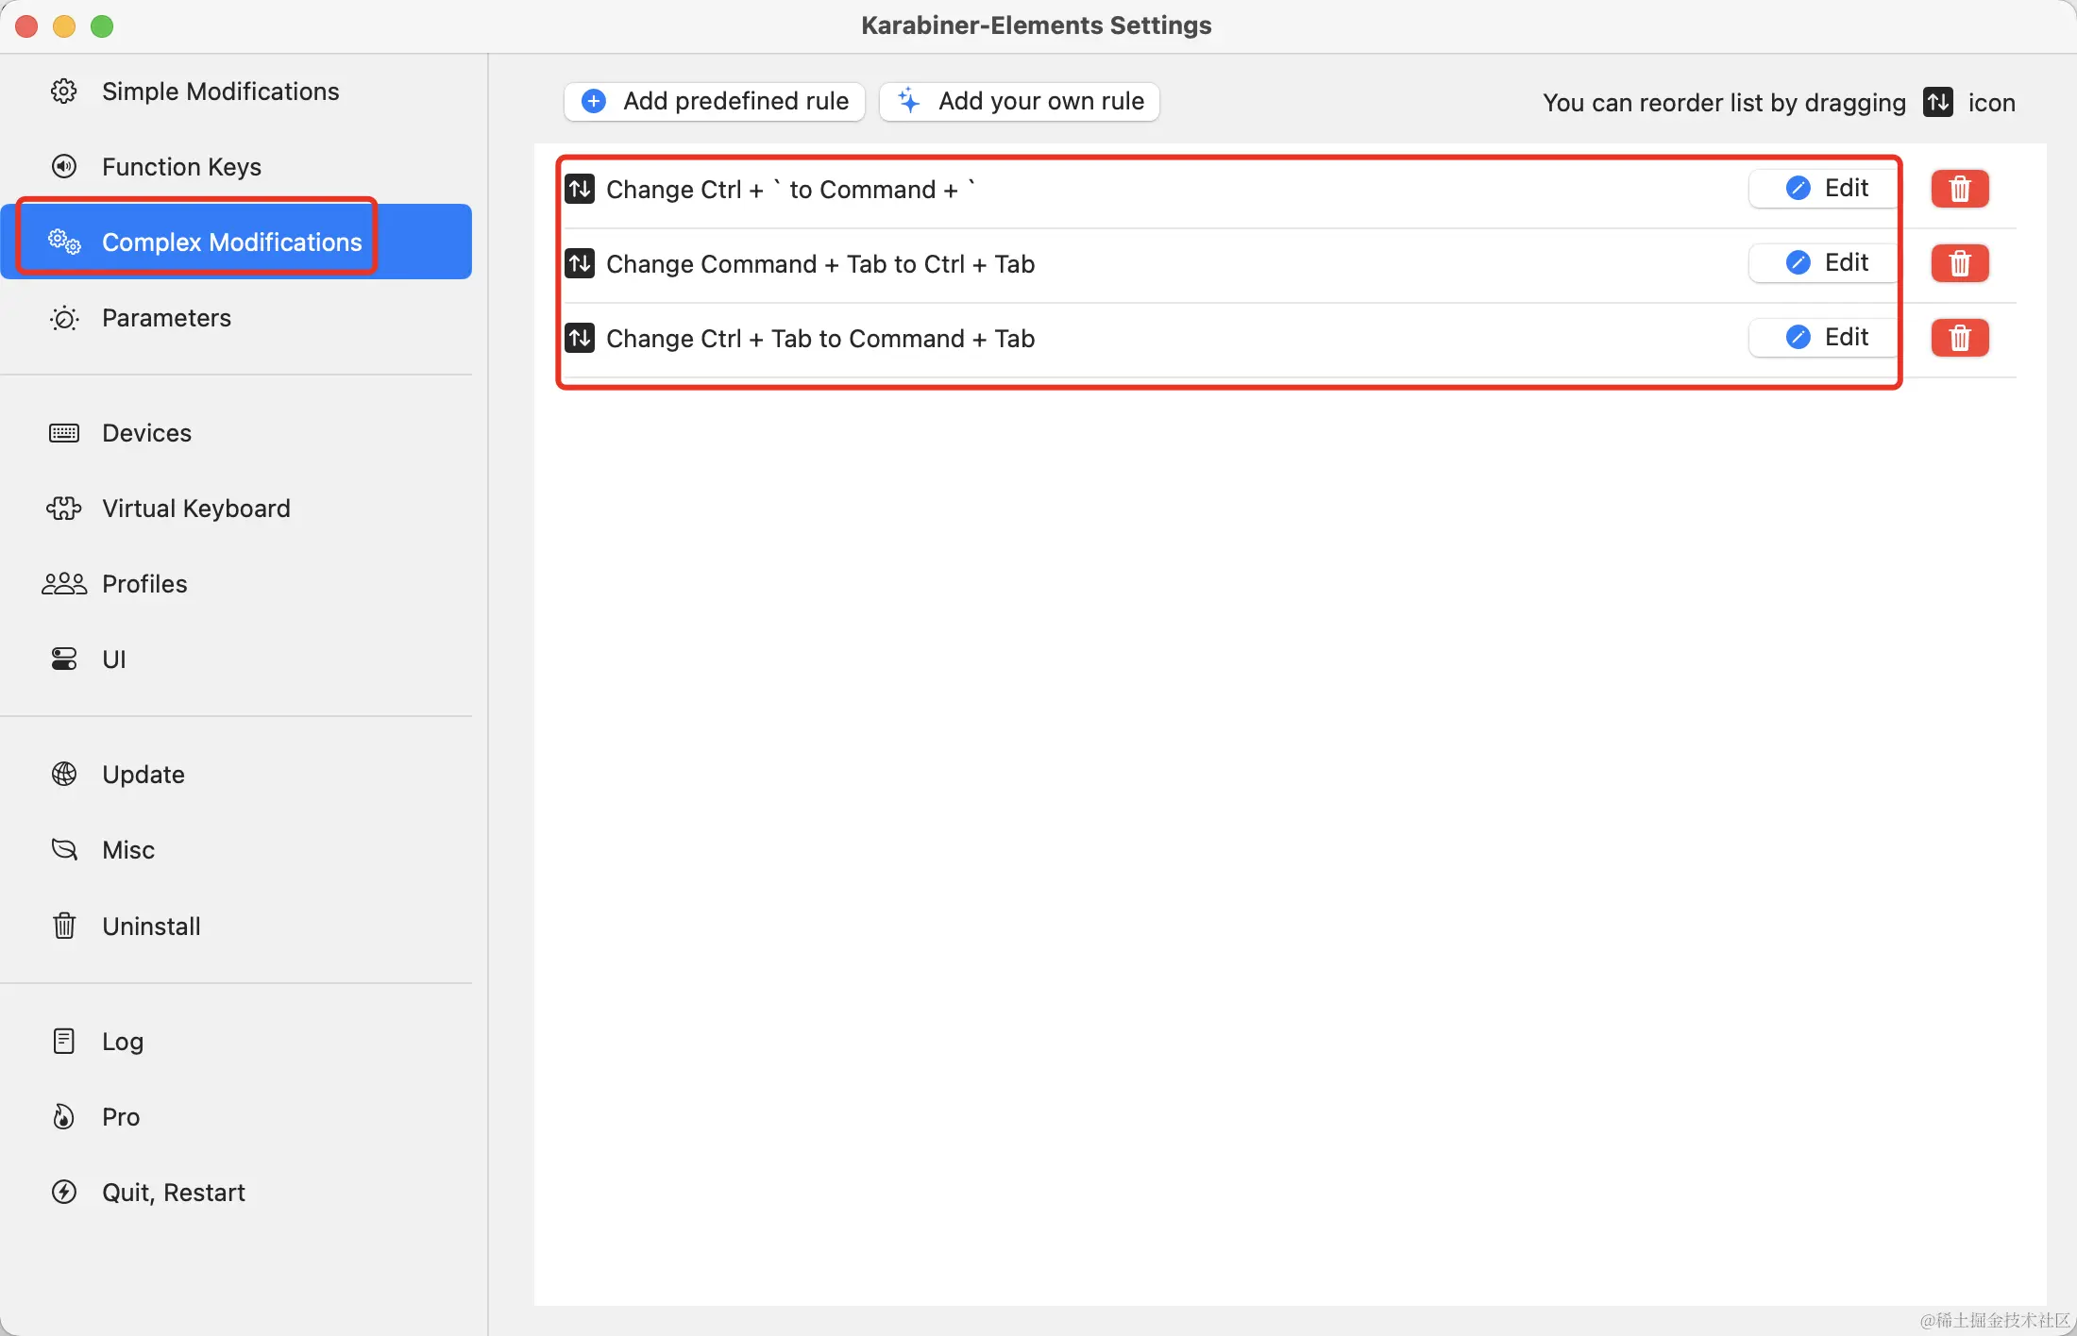Click 'You can reorder list by dragging' text
The height and width of the screenshot is (1336, 2077).
point(1724,102)
